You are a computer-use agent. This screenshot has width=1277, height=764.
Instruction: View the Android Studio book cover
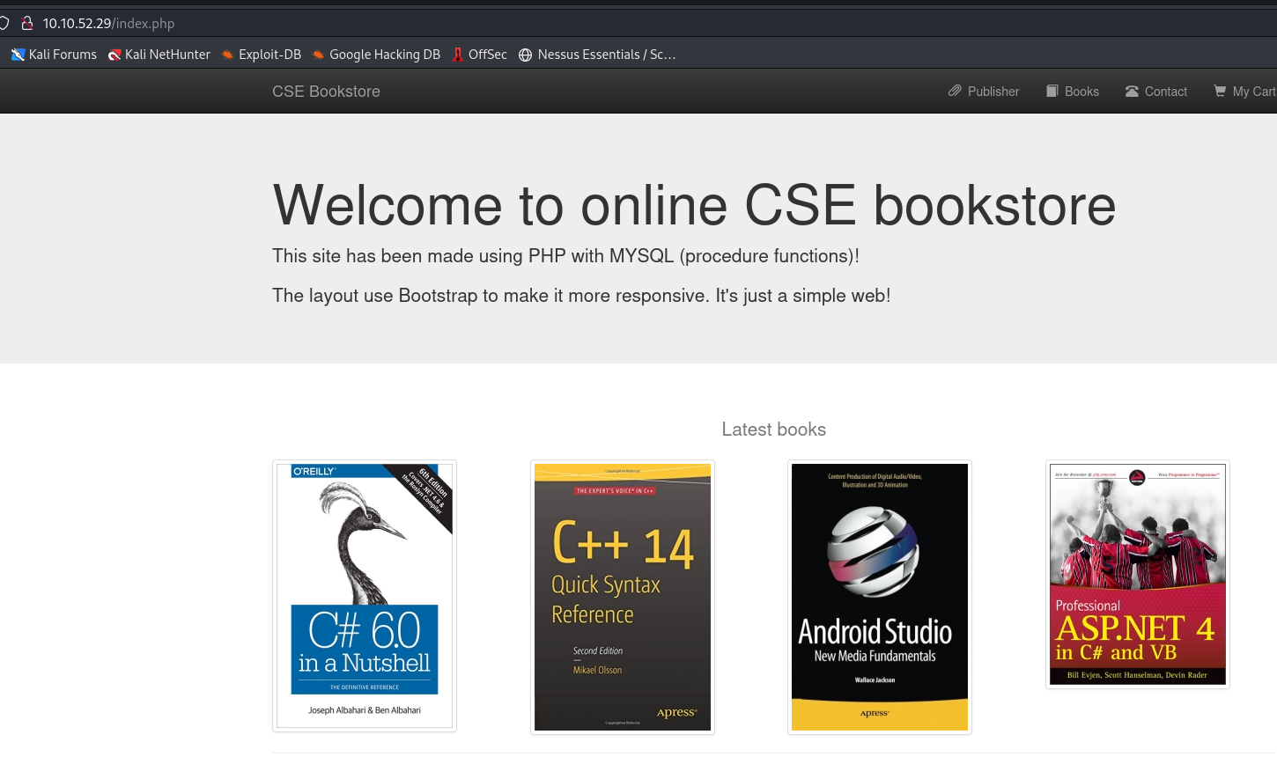pyautogui.click(x=879, y=597)
